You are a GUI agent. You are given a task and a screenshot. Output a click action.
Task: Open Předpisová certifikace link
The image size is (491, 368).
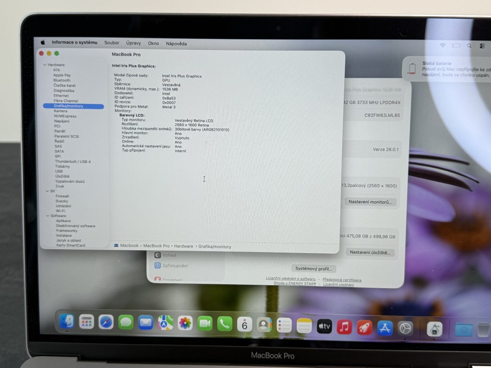click(342, 280)
